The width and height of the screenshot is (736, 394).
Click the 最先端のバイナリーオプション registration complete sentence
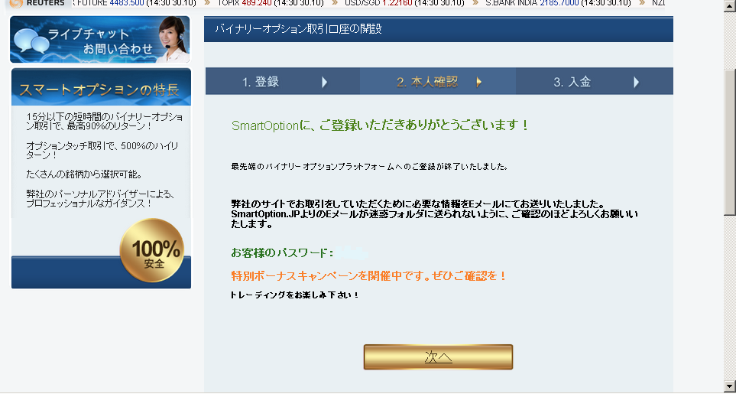[369, 167]
